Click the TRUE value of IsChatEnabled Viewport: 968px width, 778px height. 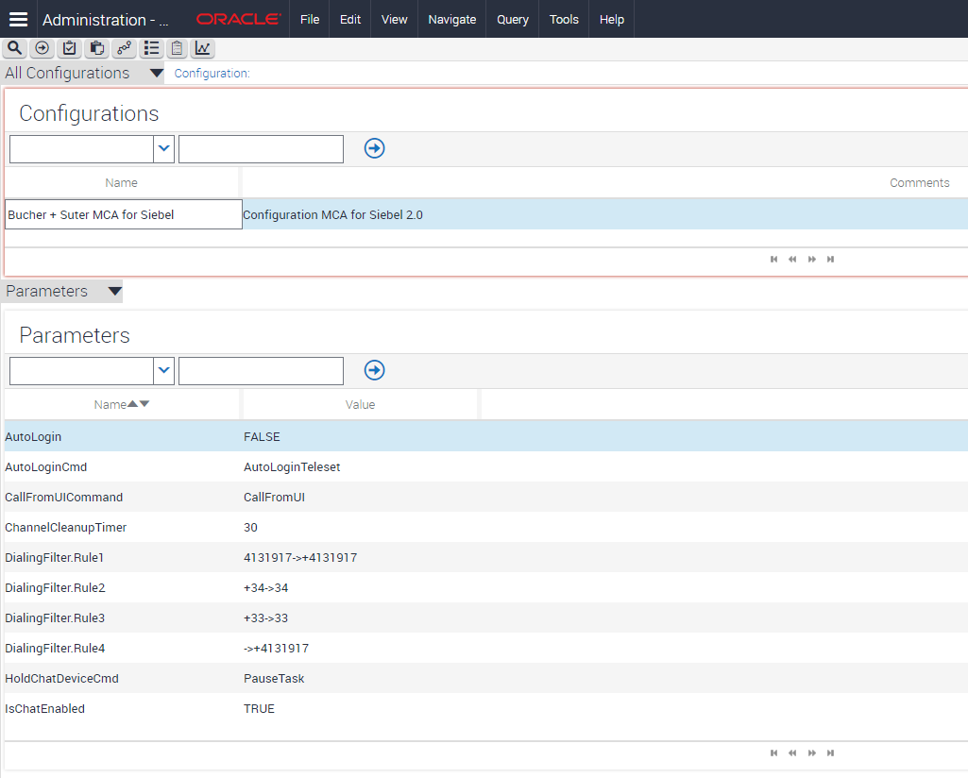260,709
